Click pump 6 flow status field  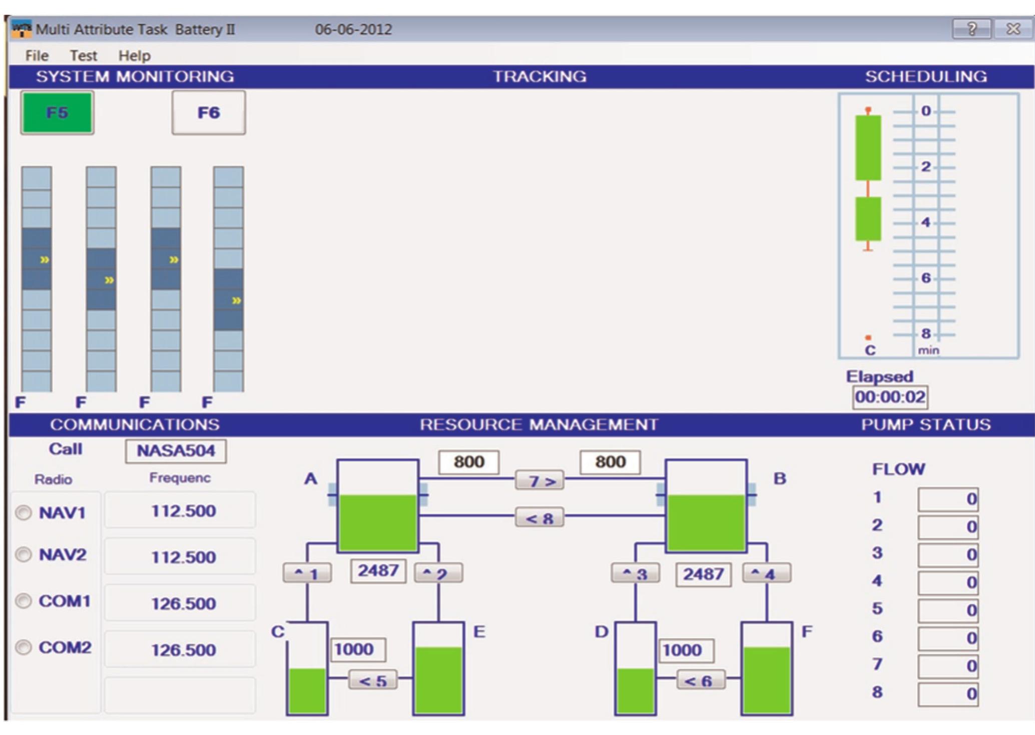point(948,638)
